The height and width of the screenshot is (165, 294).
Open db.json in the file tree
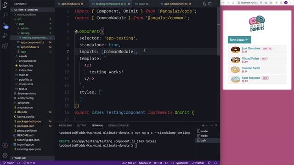pyautogui.click(x=33, y=112)
